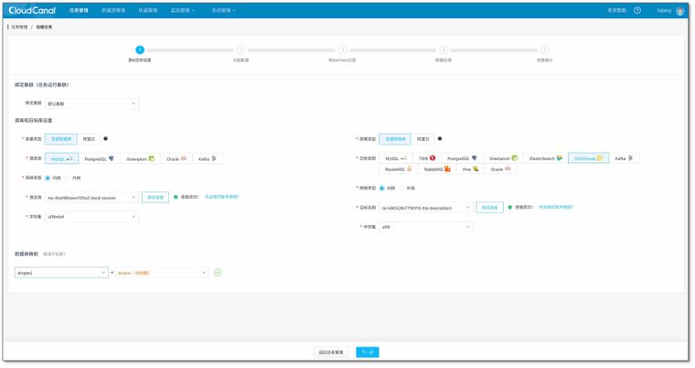This screenshot has height=368, width=695.
Task: Click the help question-mark icon in header
Action: [637, 10]
